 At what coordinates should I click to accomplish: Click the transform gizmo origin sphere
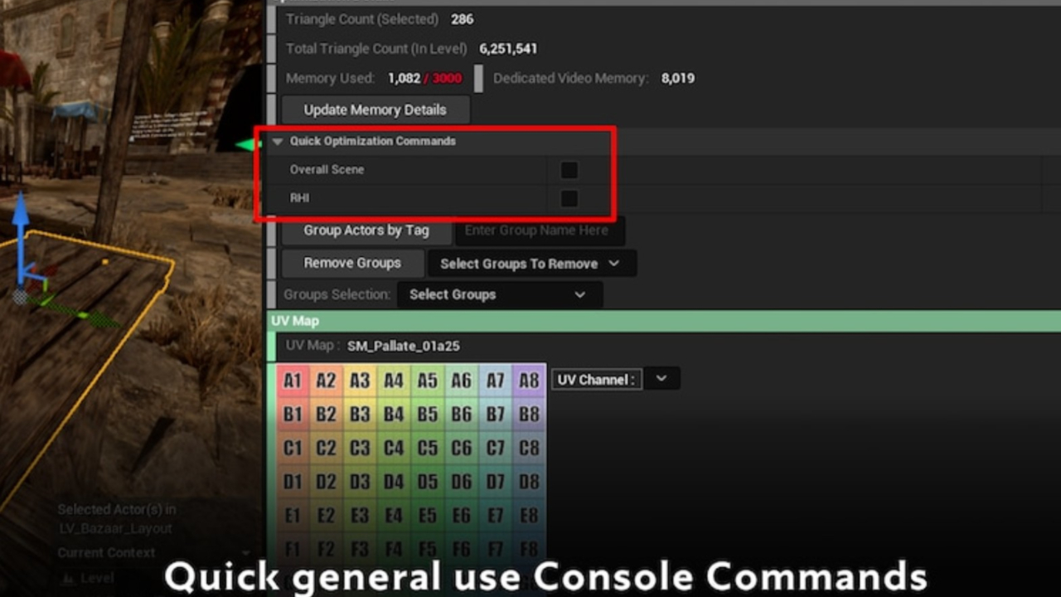21,296
